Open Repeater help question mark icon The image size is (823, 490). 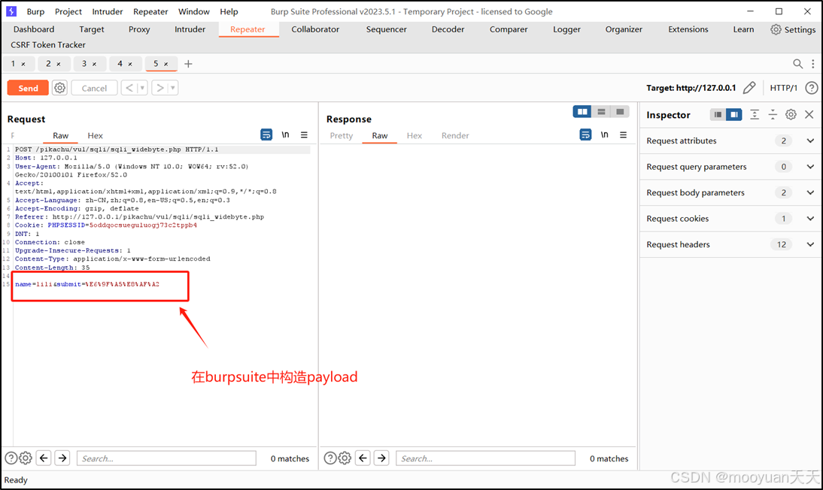tap(812, 88)
